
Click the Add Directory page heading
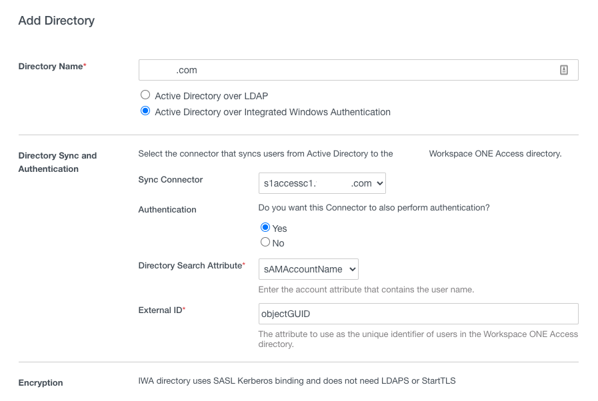click(56, 21)
